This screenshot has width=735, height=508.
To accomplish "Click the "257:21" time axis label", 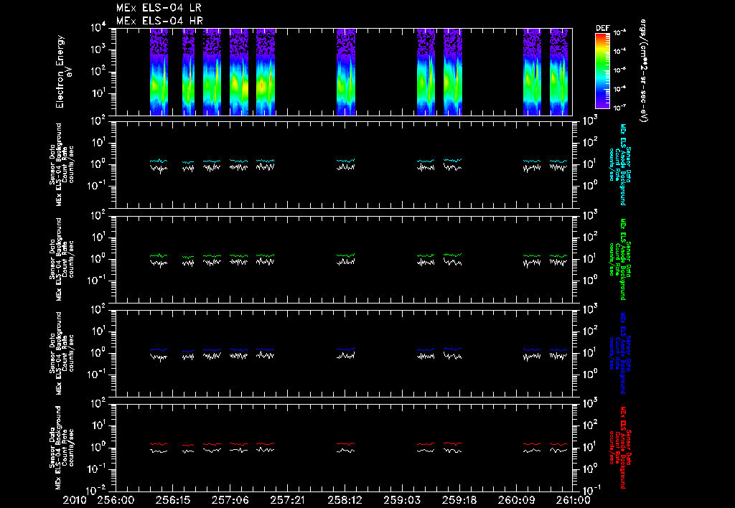I will [x=287, y=500].
